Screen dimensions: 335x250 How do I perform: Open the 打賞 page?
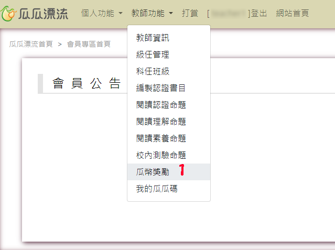190,13
